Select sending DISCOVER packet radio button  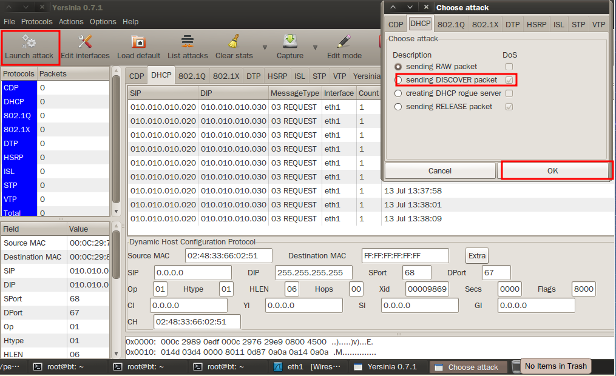pyautogui.click(x=398, y=80)
